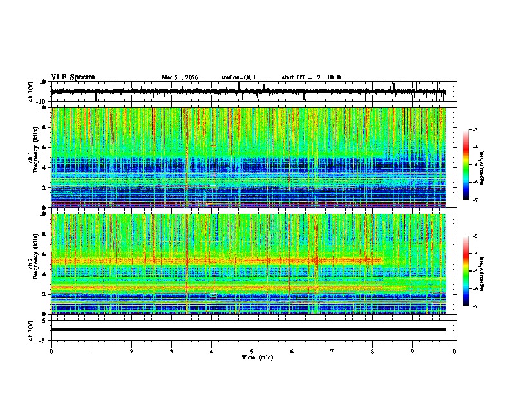Click the "-5" tick on ch.3(V) axis
The width and height of the screenshot is (510, 394).
(43, 341)
